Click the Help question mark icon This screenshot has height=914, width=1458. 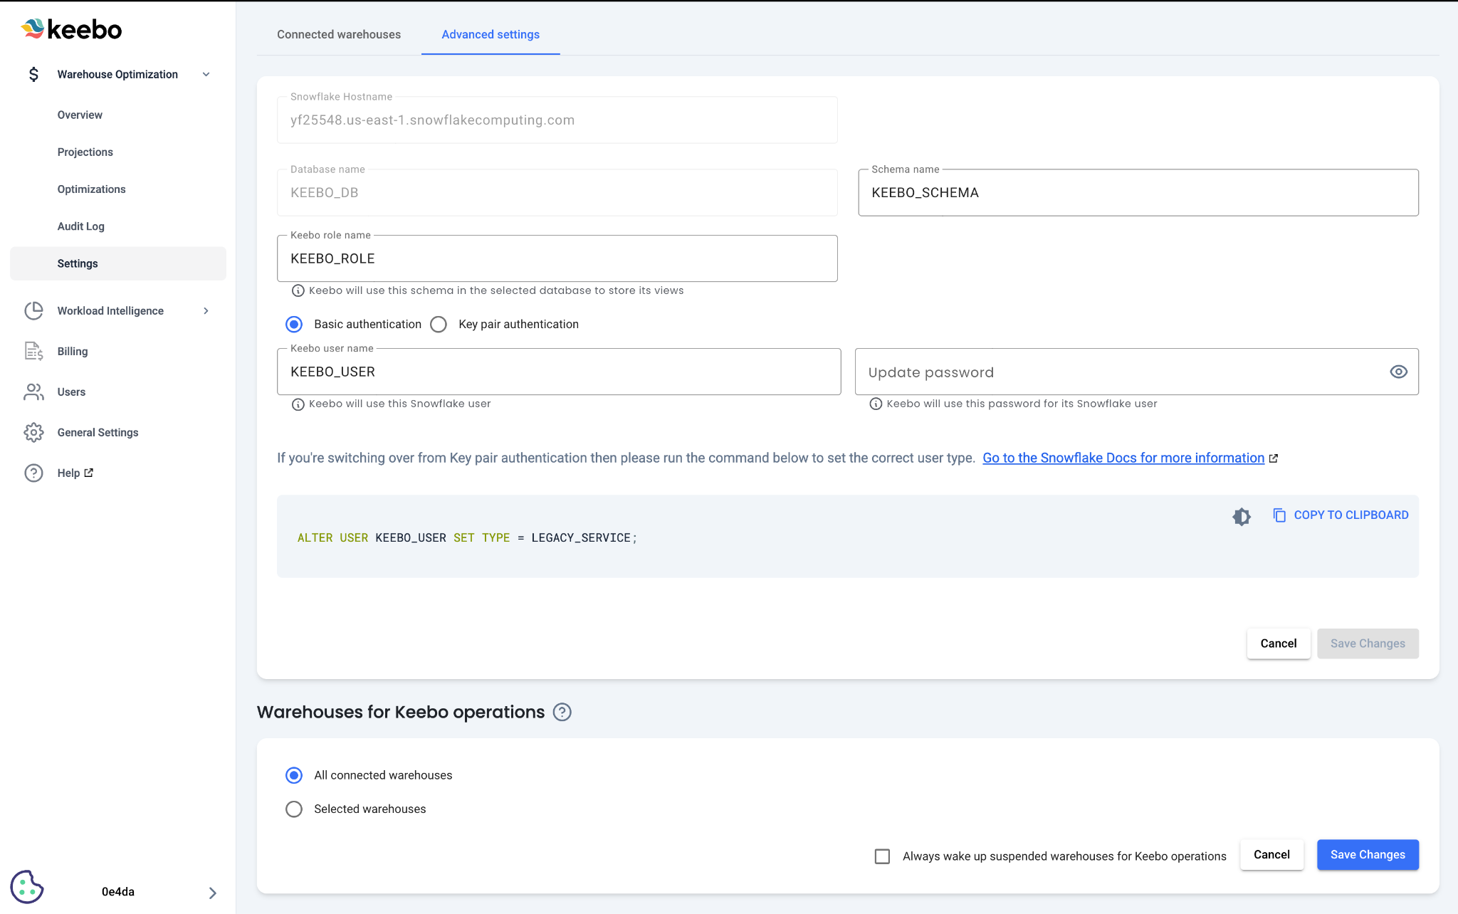[x=33, y=473]
